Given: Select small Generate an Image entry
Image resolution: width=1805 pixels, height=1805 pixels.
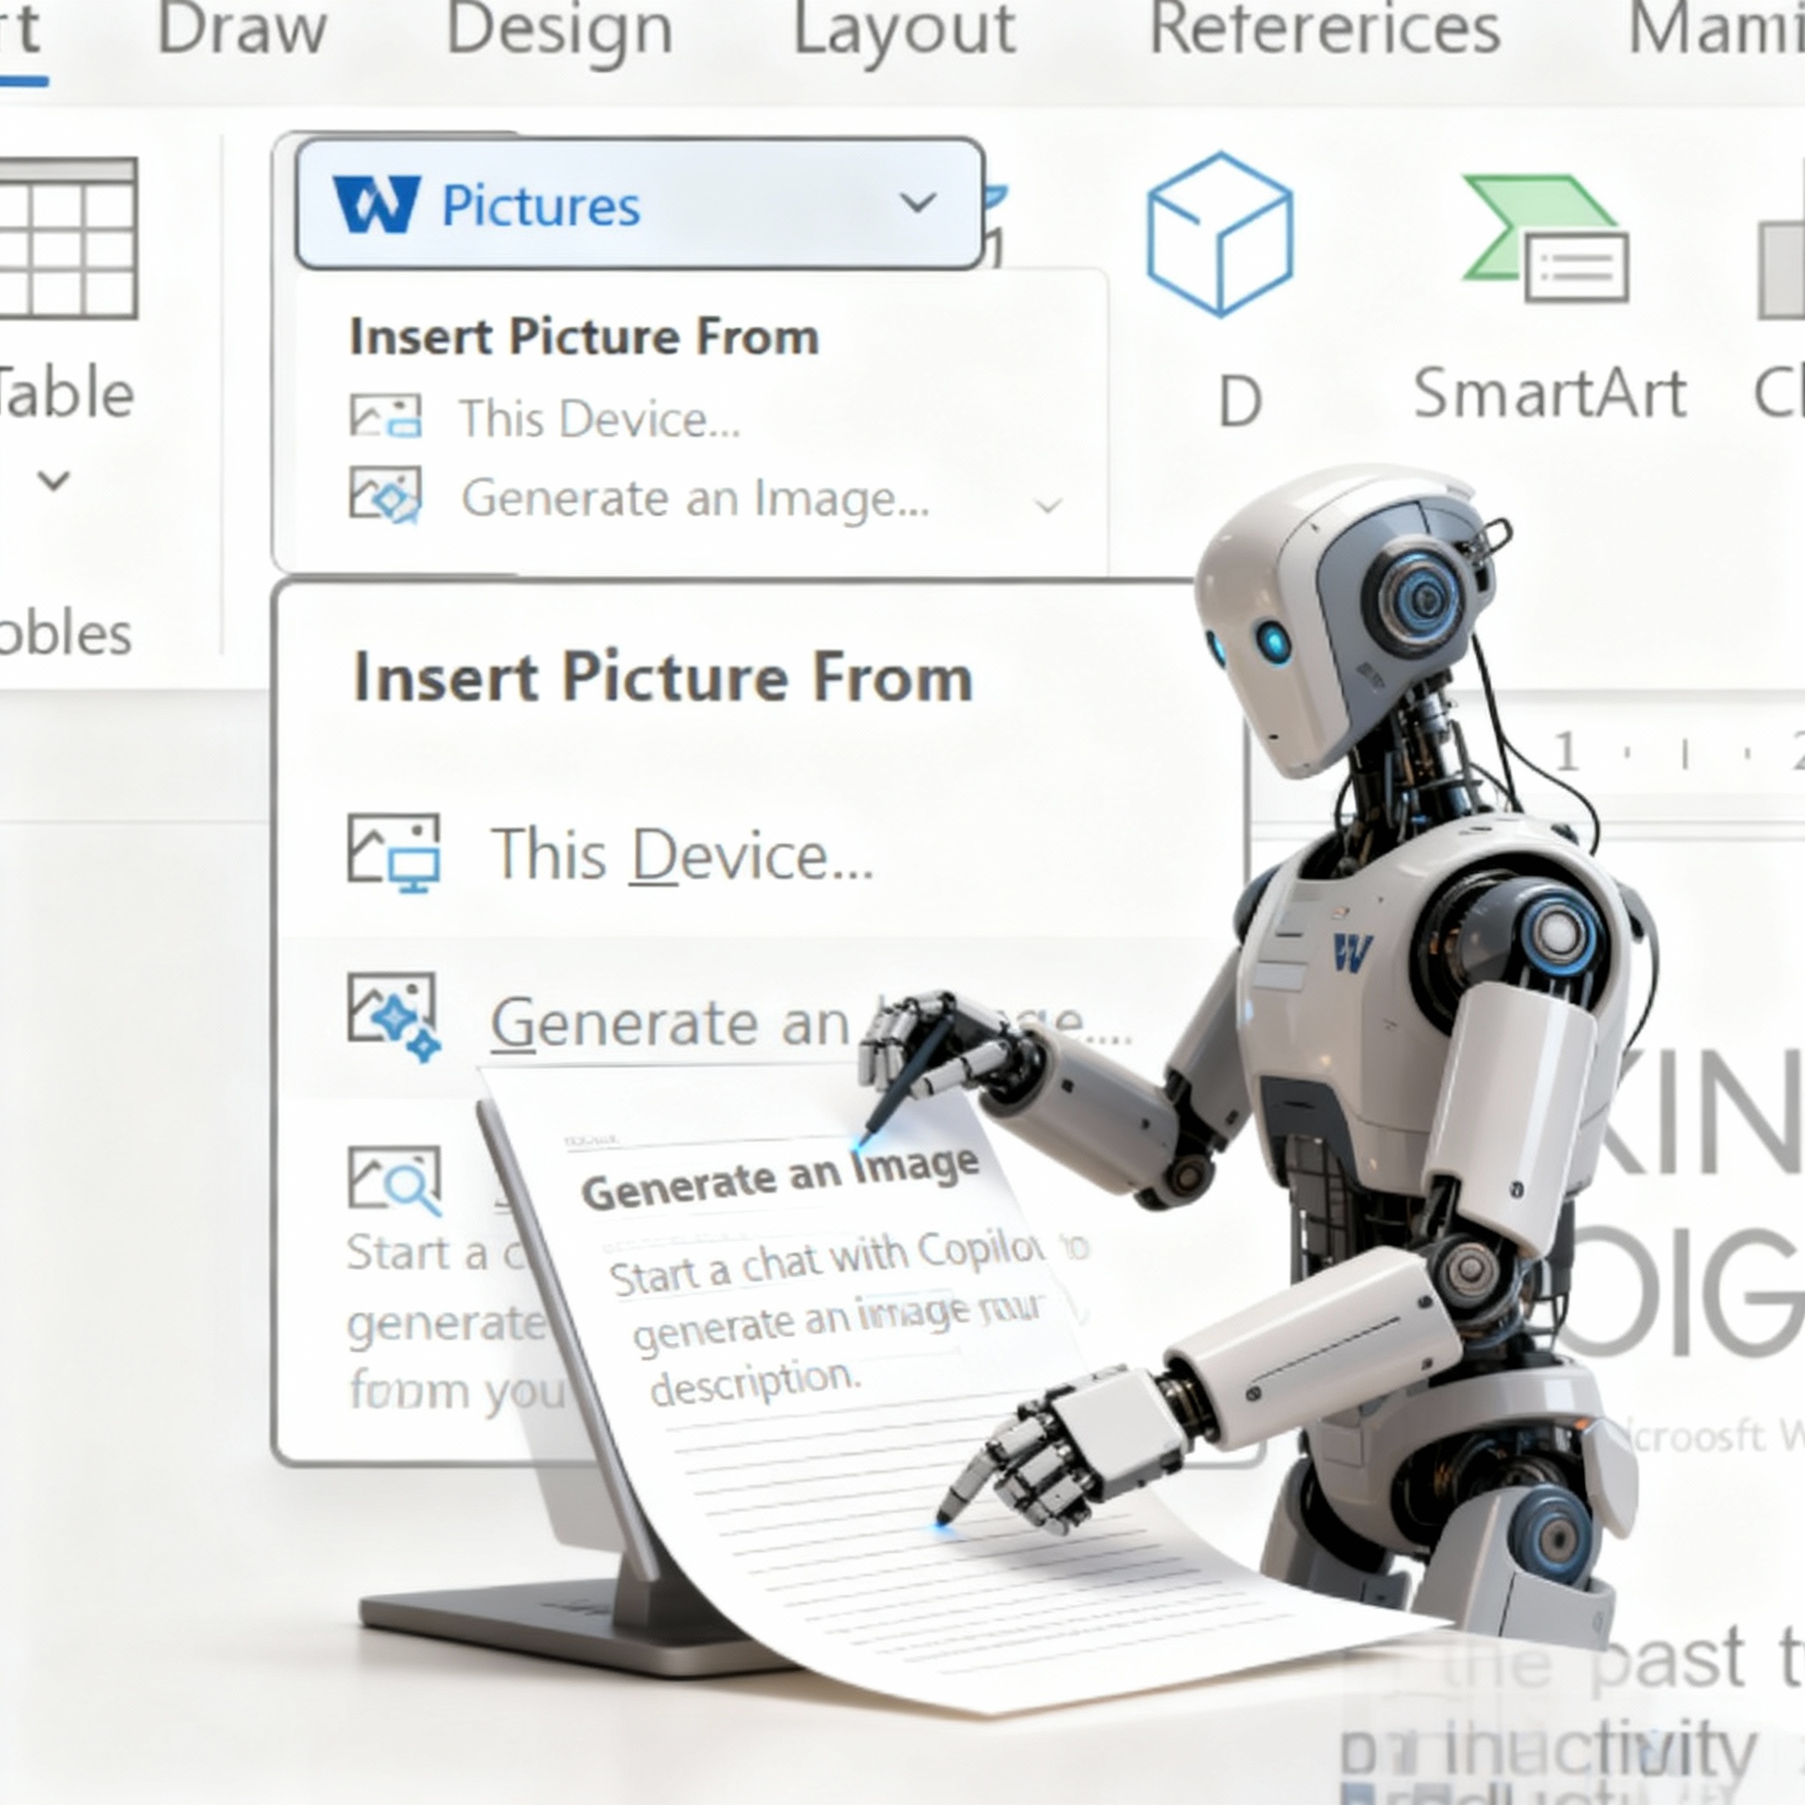Looking at the screenshot, I should click(695, 498).
